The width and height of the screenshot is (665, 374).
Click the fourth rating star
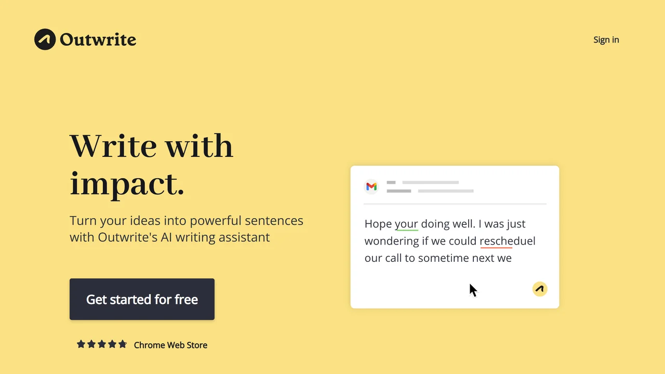click(112, 344)
